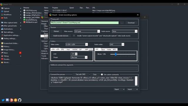Click the red News notification badge
The width and height of the screenshot is (188, 106).
(20, 53)
